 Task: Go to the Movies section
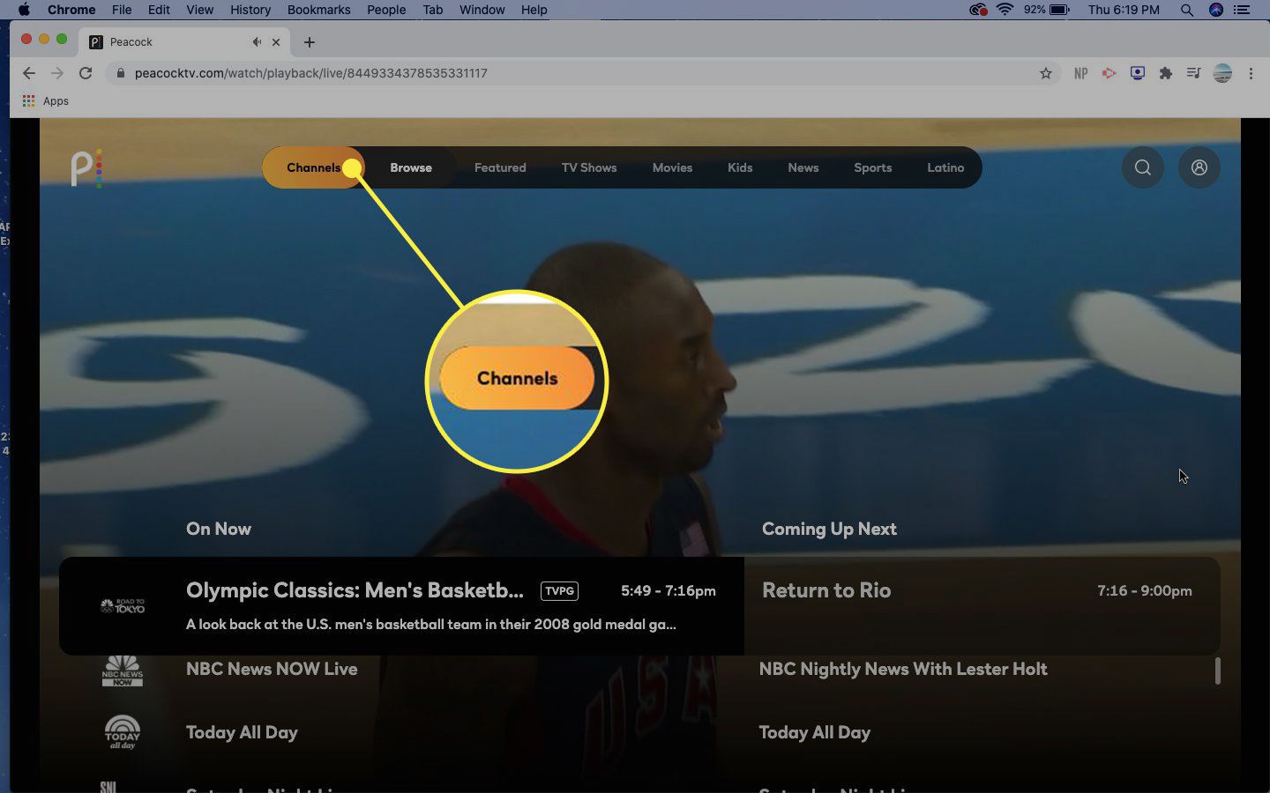click(x=672, y=167)
